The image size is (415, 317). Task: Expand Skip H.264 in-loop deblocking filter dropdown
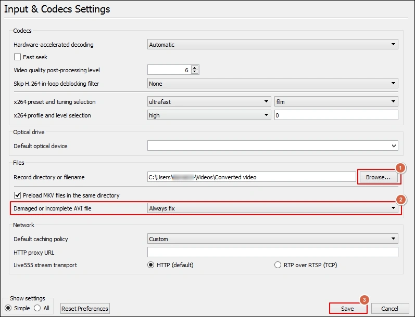(x=273, y=84)
